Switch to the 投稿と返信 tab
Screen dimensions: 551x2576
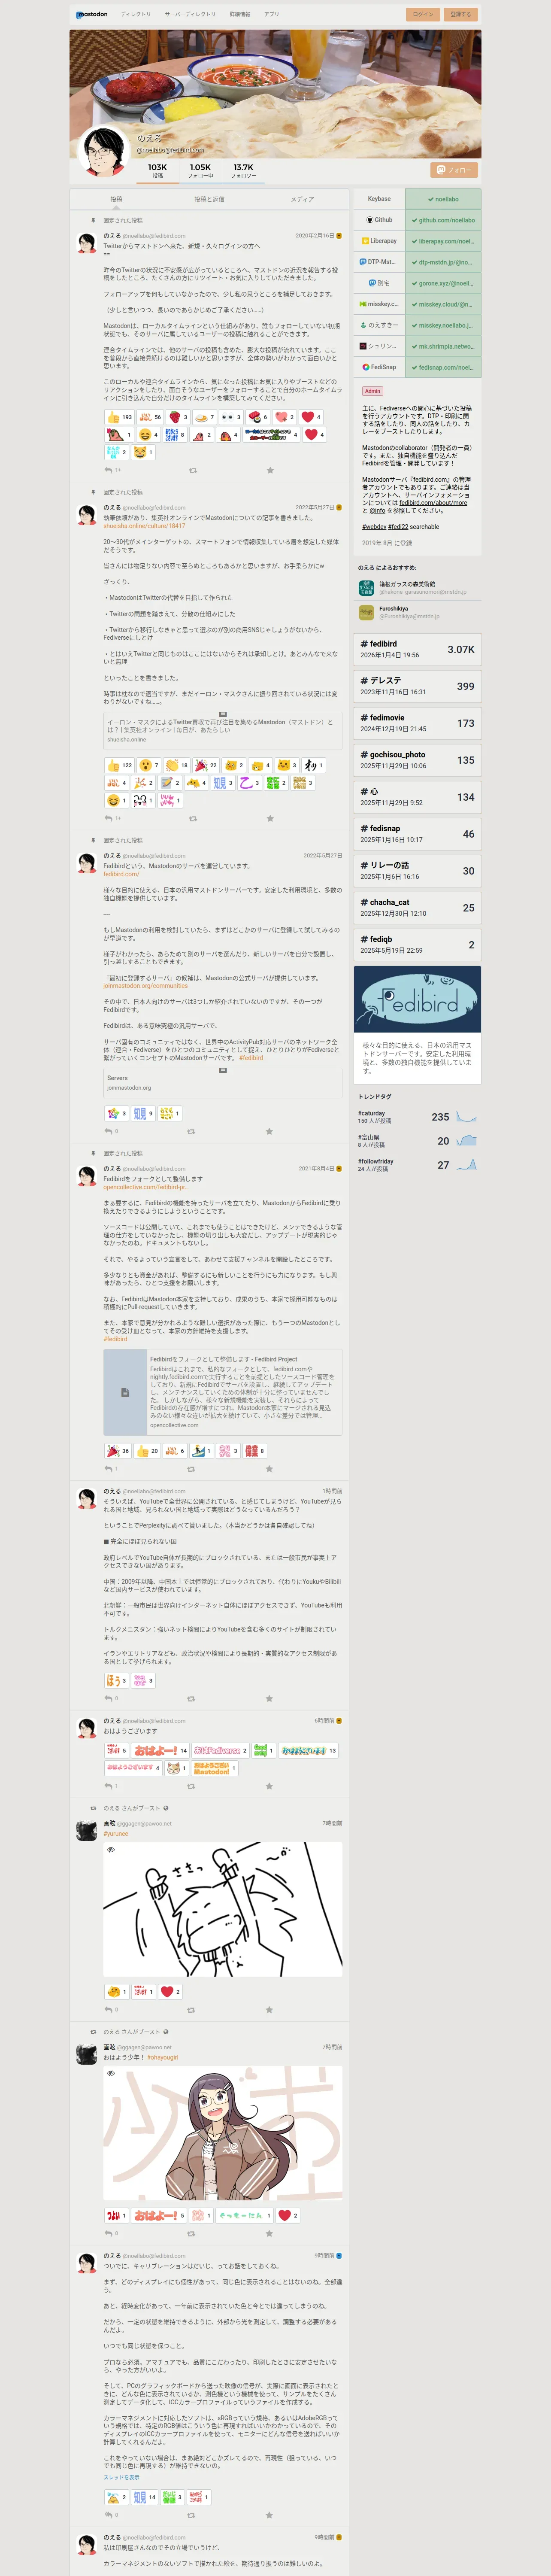[x=209, y=199]
